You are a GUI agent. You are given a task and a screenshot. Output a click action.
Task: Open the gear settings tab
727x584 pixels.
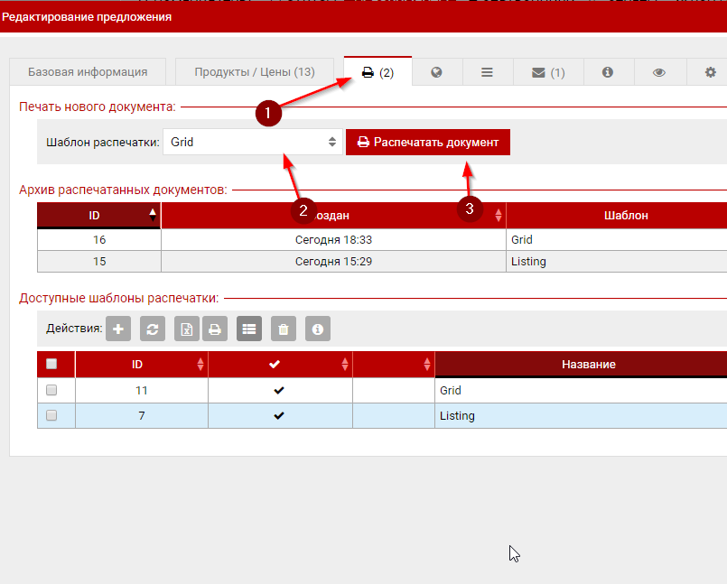[710, 72]
